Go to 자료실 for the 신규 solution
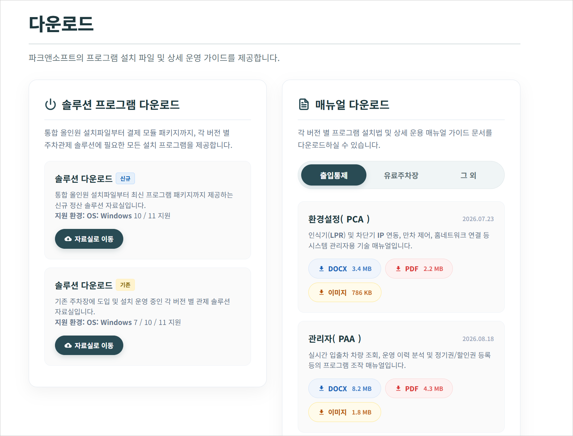 (89, 239)
